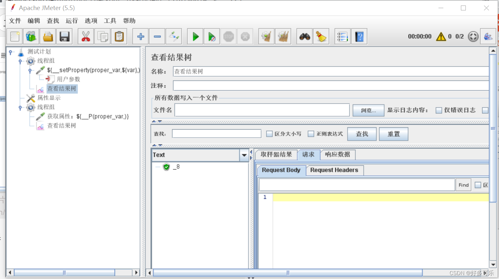The image size is (499, 279).
Task: Toggle the checkbox beside Find button
Action: click(x=478, y=185)
